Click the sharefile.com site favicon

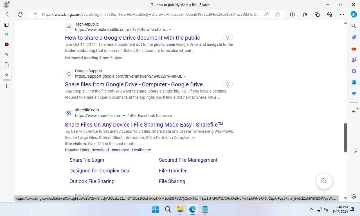69,113
